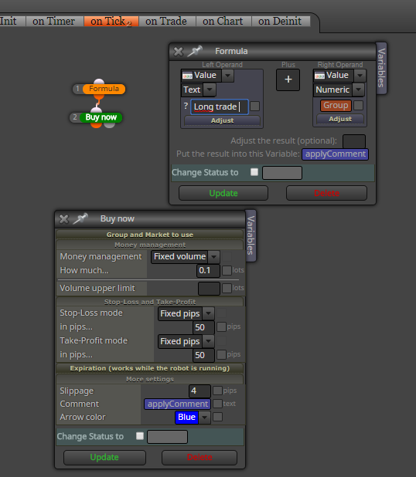Click the number 1 badge of Formula block
Viewport: 416px width, 477px height.
pyautogui.click(x=78, y=89)
